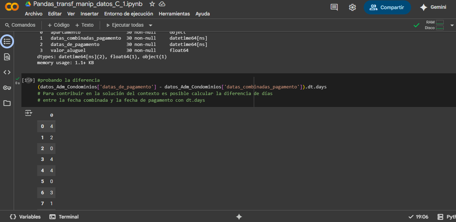Open the Herramientas menu
The image size is (456, 222).
(x=174, y=14)
